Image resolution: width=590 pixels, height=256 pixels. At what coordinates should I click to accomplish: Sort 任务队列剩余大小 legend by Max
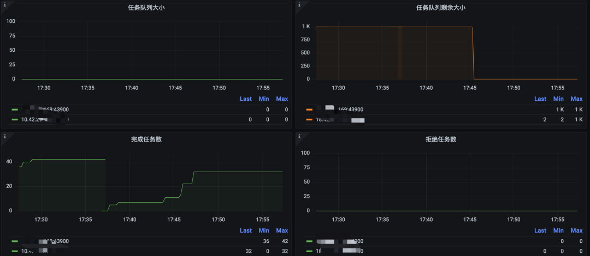(x=576, y=99)
